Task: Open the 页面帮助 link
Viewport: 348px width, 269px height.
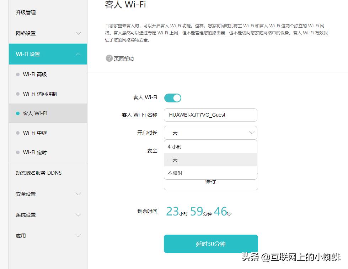Action: (x=123, y=58)
